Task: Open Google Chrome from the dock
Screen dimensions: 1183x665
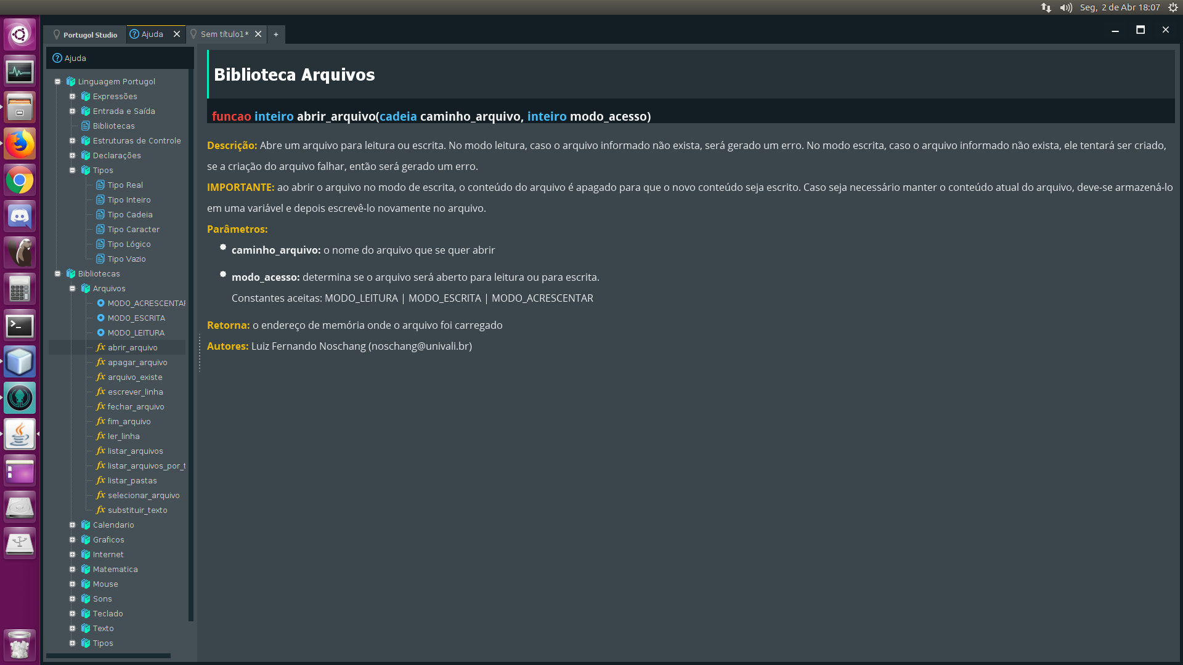Action: tap(19, 180)
